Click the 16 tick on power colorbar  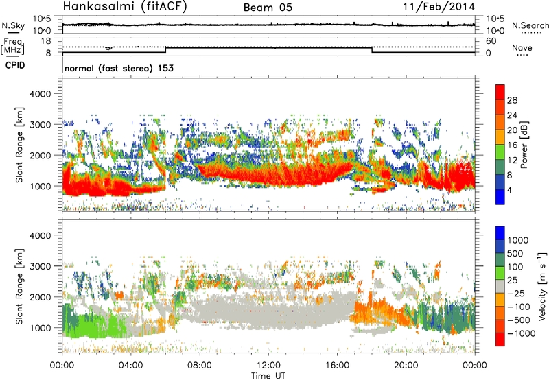(x=512, y=145)
